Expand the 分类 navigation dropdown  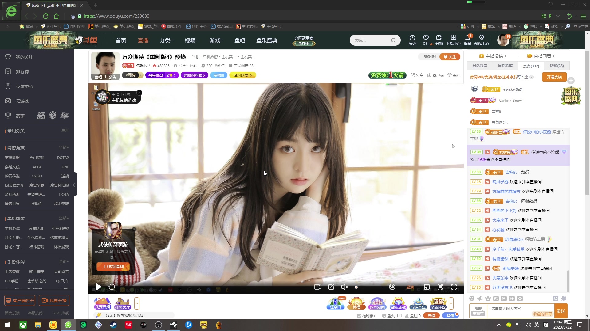tap(166, 40)
